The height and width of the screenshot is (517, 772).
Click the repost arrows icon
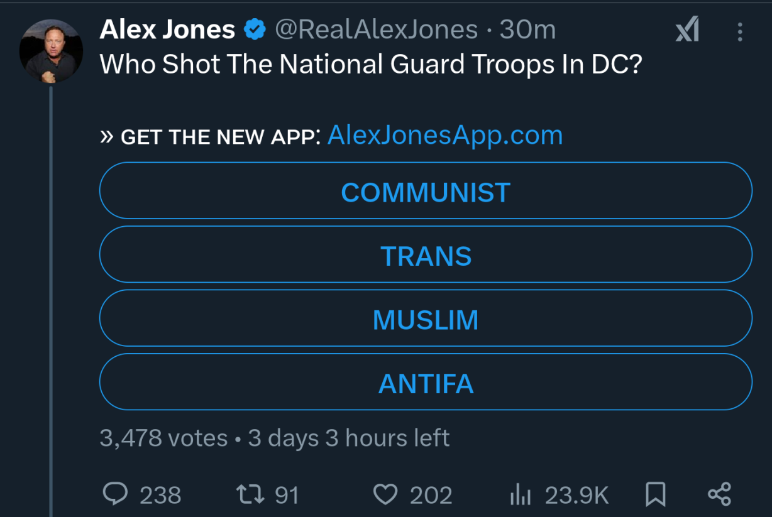pyautogui.click(x=250, y=494)
